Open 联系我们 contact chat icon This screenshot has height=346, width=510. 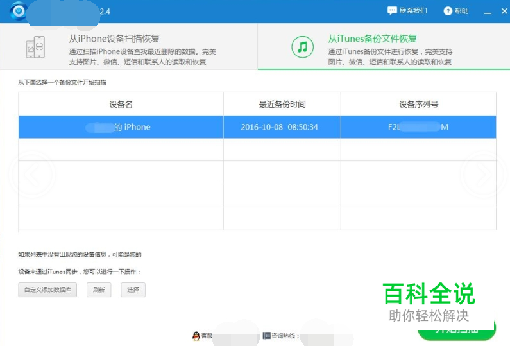coord(392,11)
